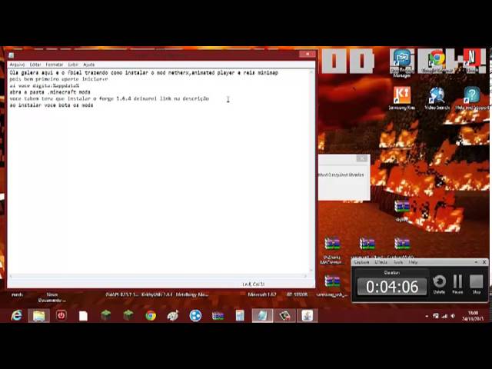This screenshot has height=369, width=492.
Task: Pause the screen recording
Action: (457, 284)
